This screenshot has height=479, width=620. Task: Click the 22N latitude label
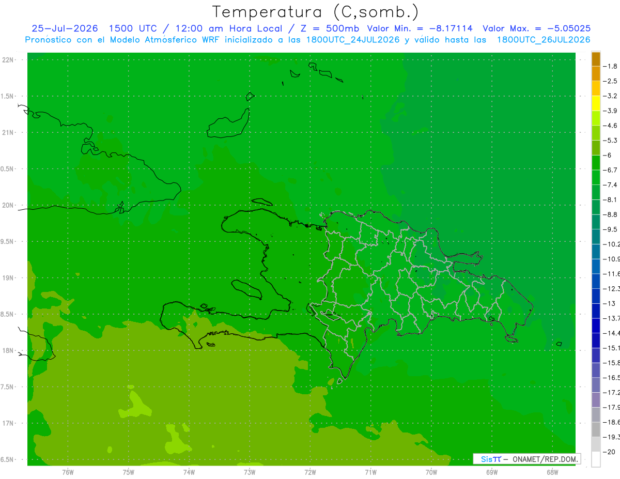(8, 59)
